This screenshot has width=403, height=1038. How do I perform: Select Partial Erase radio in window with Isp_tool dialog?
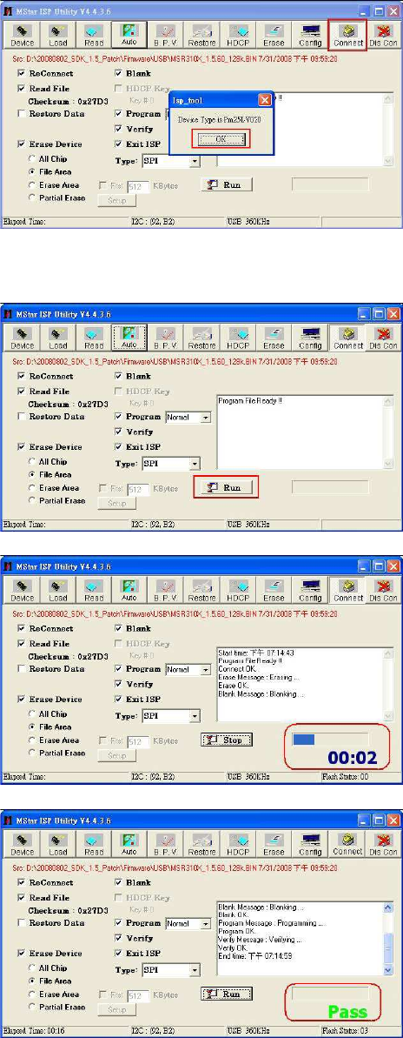(32, 198)
